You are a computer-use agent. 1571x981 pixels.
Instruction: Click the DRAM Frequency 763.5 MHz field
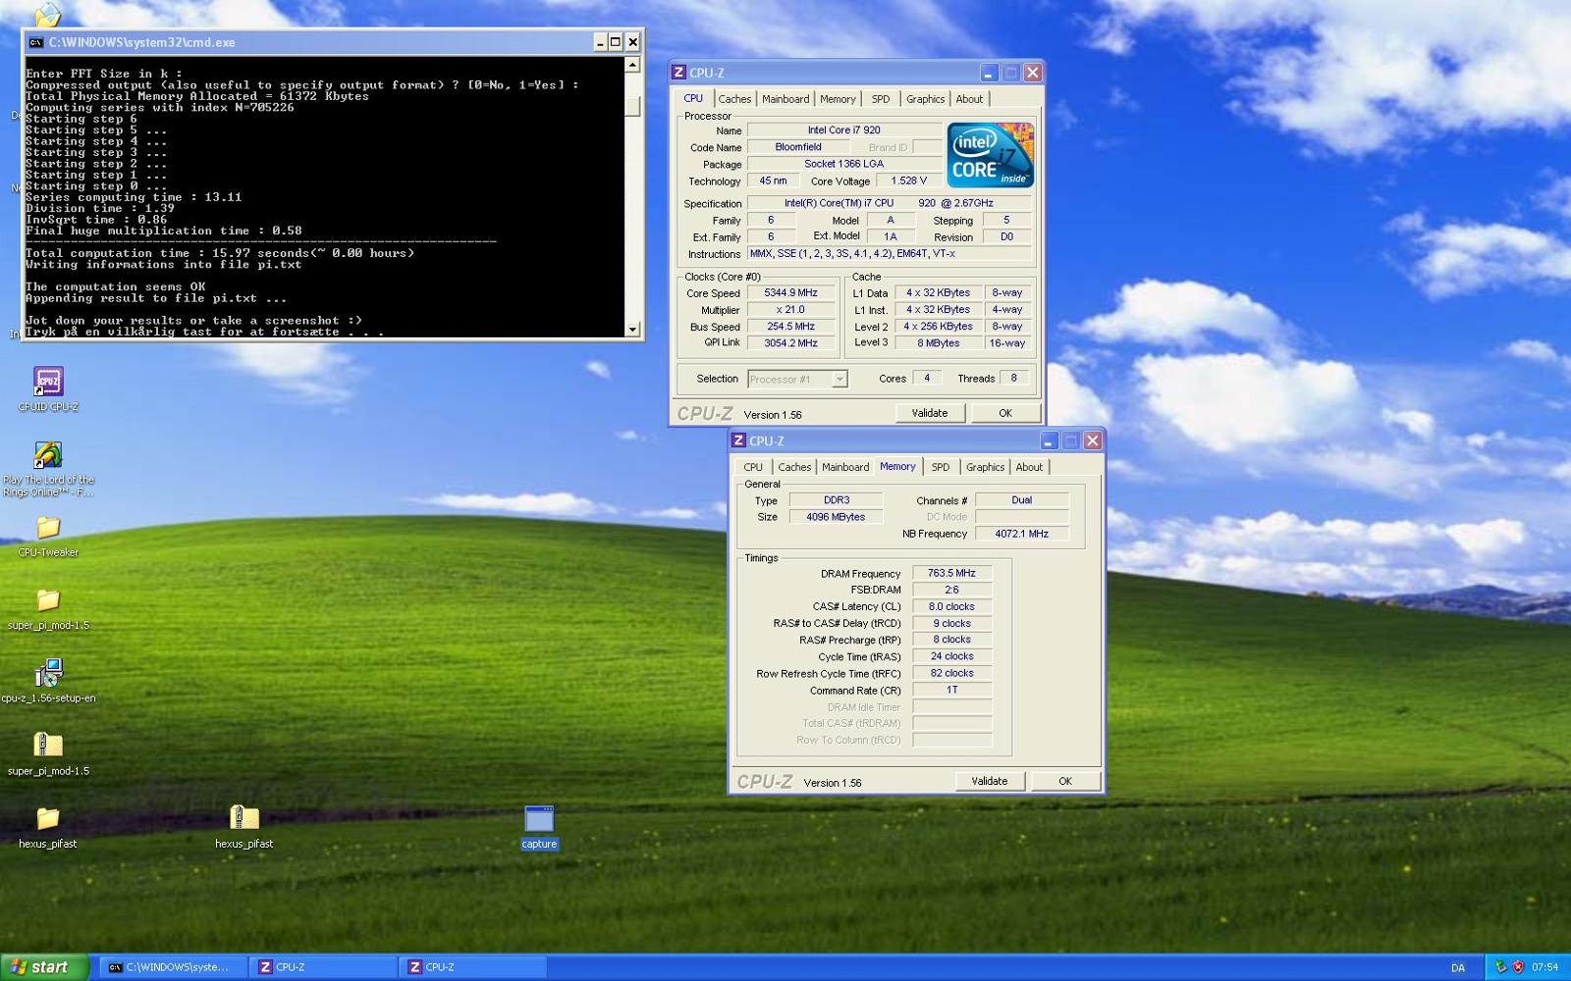click(x=951, y=573)
